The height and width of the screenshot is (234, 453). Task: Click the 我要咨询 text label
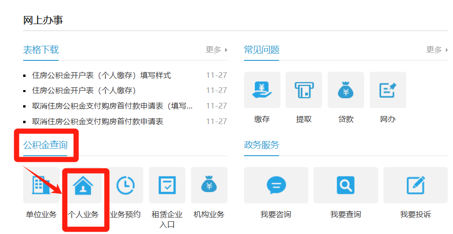pyautogui.click(x=276, y=214)
